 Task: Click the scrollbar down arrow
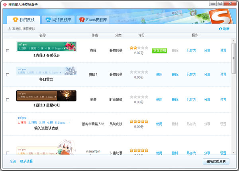click(x=234, y=152)
